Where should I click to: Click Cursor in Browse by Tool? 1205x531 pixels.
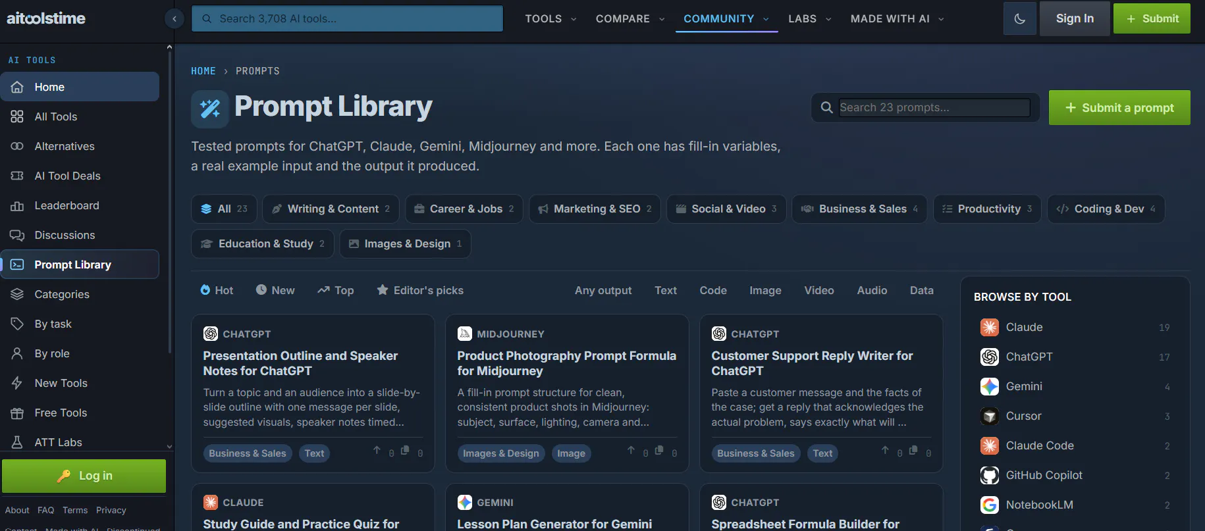(1075, 416)
